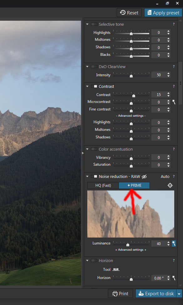Click the Selective tone Midtones slider

(x=131, y=40)
